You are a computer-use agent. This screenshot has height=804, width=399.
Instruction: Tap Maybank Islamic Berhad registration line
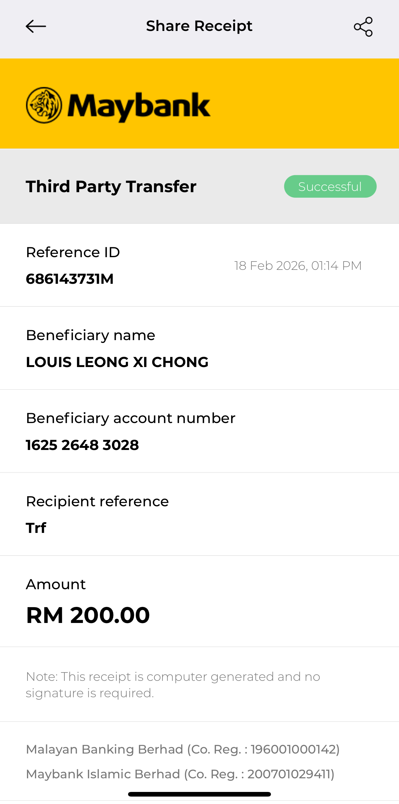click(x=180, y=774)
